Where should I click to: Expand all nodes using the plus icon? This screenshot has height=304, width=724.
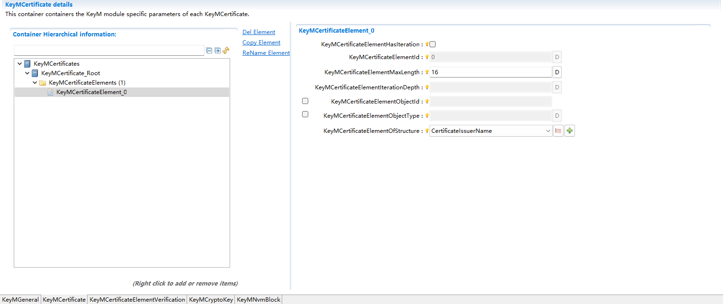[x=217, y=50]
